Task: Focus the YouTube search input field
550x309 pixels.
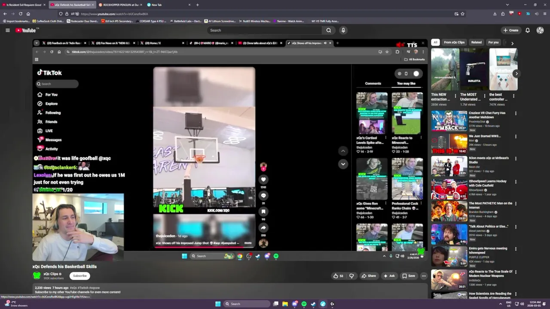Action: (x=264, y=30)
